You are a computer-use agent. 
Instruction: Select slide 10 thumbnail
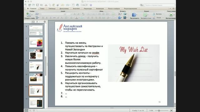tap(36, 79)
